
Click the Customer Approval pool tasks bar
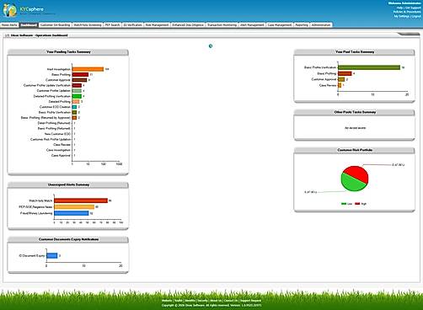click(341, 79)
